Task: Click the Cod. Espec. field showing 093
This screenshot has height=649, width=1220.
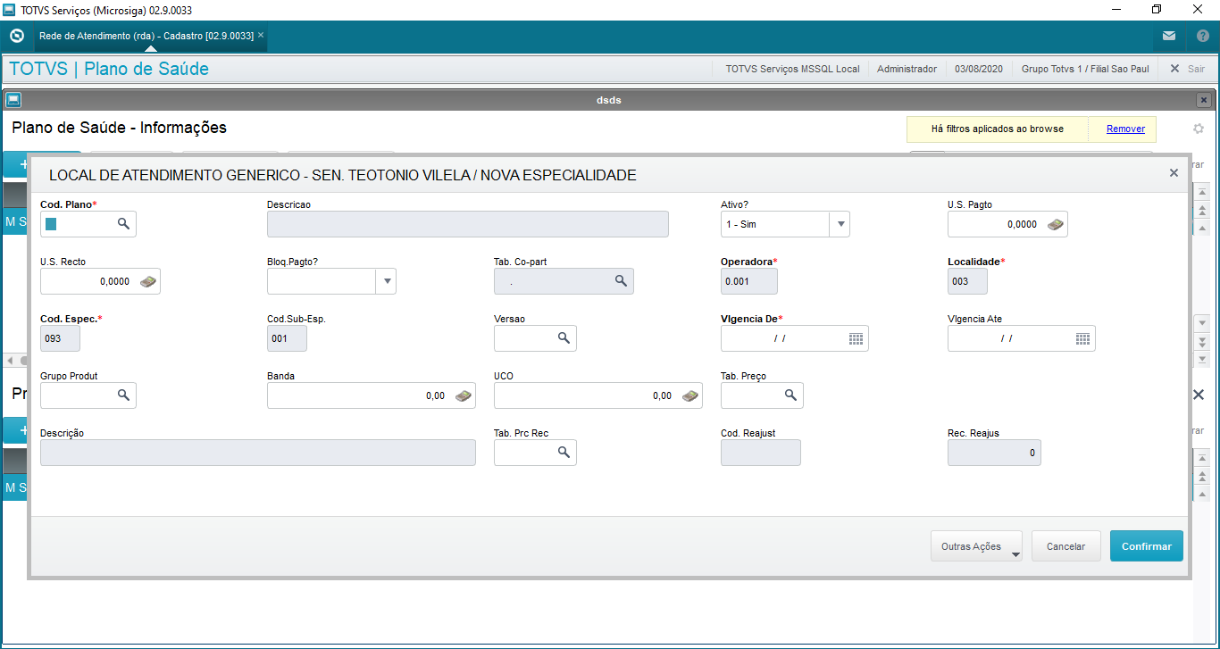Action: pos(60,338)
